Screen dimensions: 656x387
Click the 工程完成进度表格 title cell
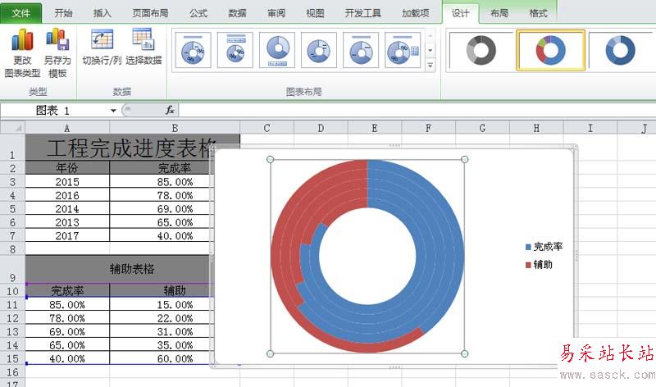click(x=132, y=148)
